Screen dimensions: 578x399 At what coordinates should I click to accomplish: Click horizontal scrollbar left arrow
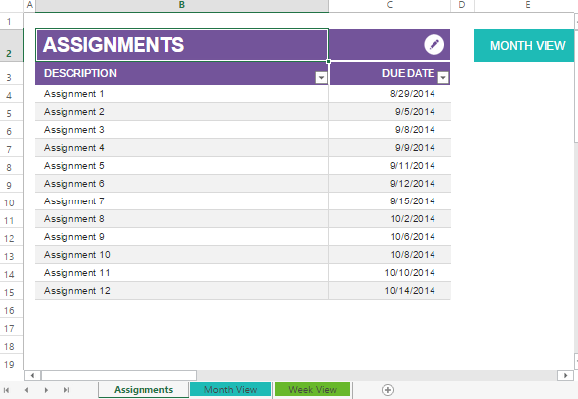tap(33, 376)
